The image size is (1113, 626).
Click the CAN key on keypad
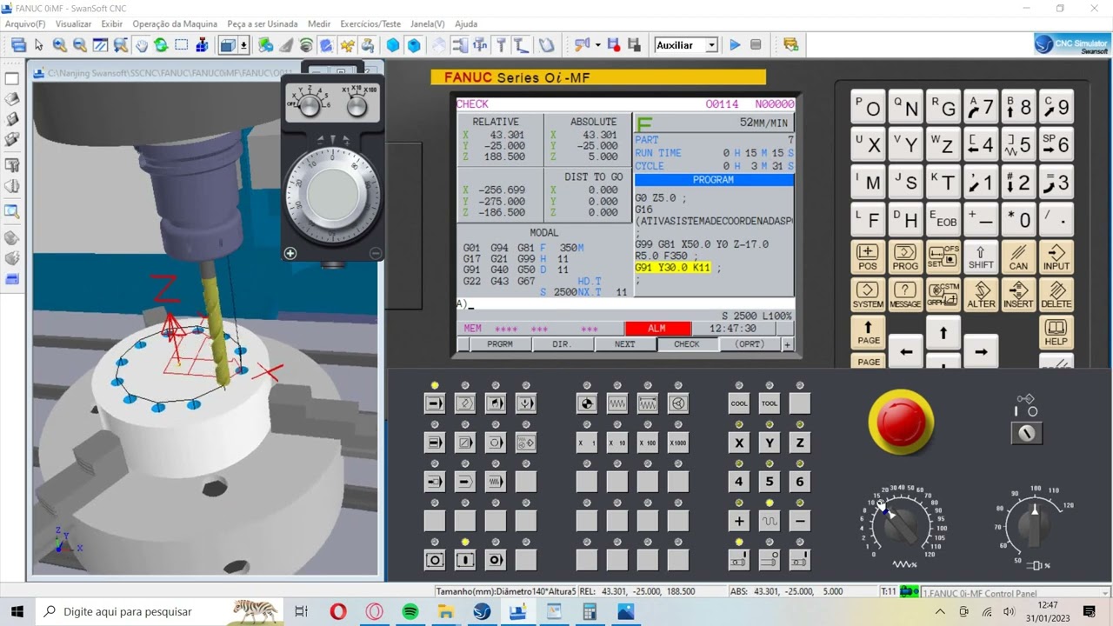click(1018, 257)
